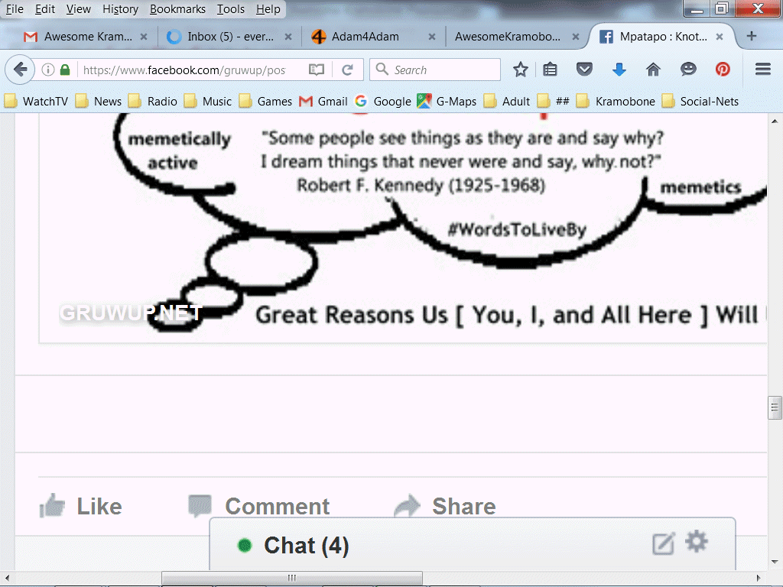Click the Pinterest toolbar icon
783x587 pixels.
click(x=723, y=70)
